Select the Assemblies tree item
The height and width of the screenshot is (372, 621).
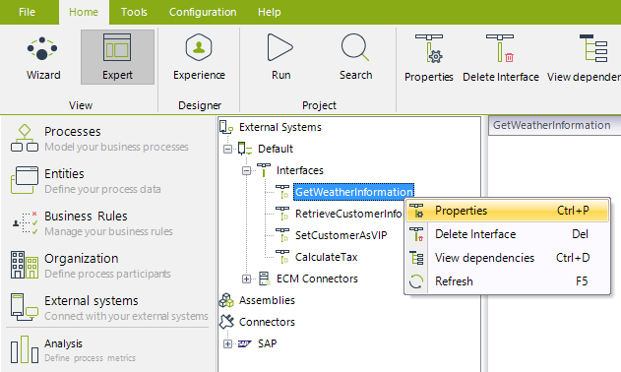(x=267, y=300)
